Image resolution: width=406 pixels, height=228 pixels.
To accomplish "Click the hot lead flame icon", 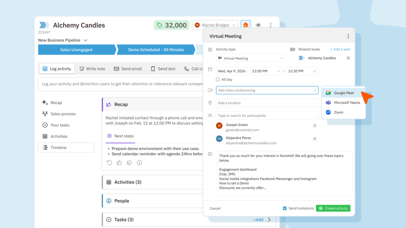I will (245, 25).
